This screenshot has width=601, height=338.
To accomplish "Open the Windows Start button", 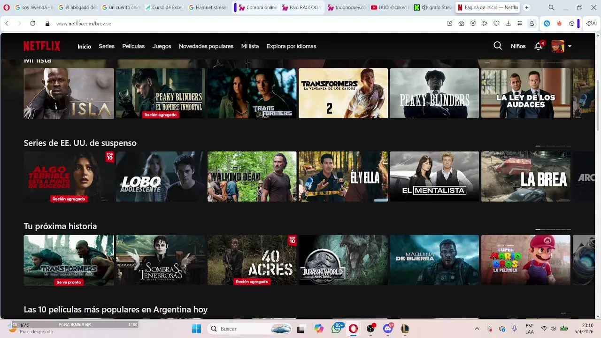I will click(196, 329).
